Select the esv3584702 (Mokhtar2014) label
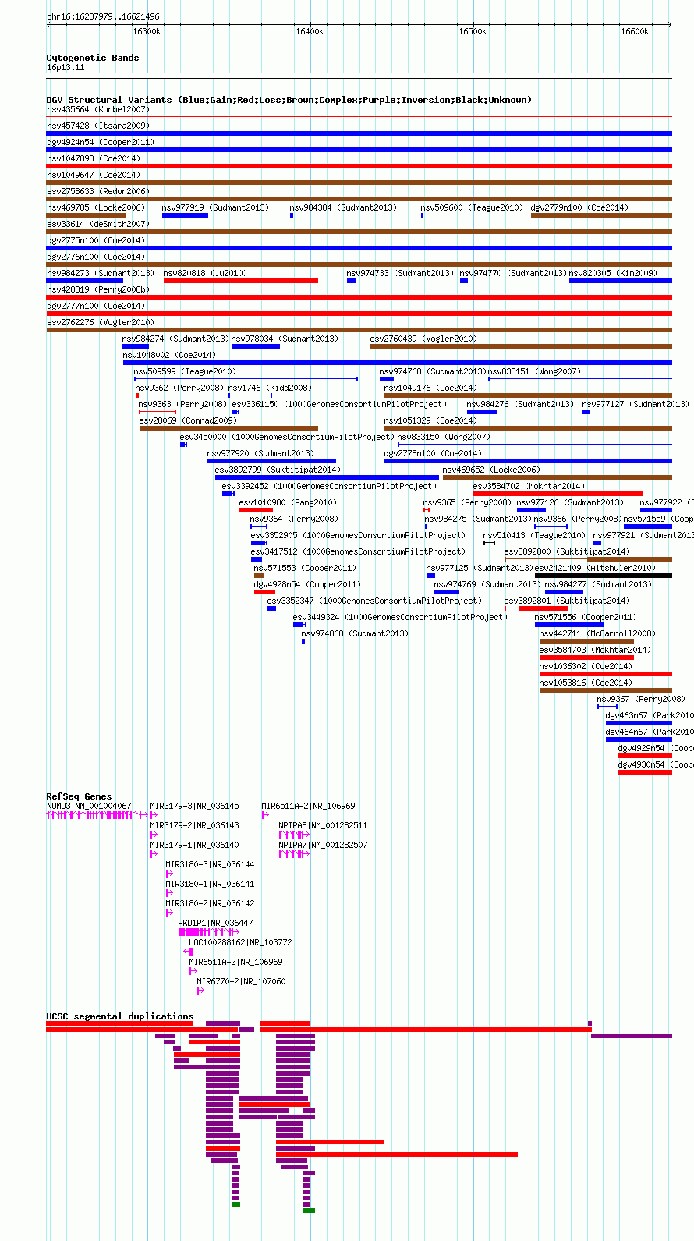 [x=529, y=486]
